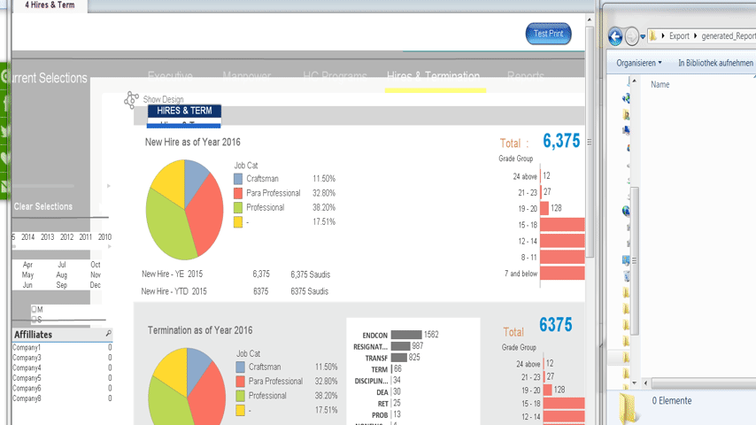Click Para Professional red swatch in New Hire legend
Screen dimensions: 756x425
pos(238,193)
